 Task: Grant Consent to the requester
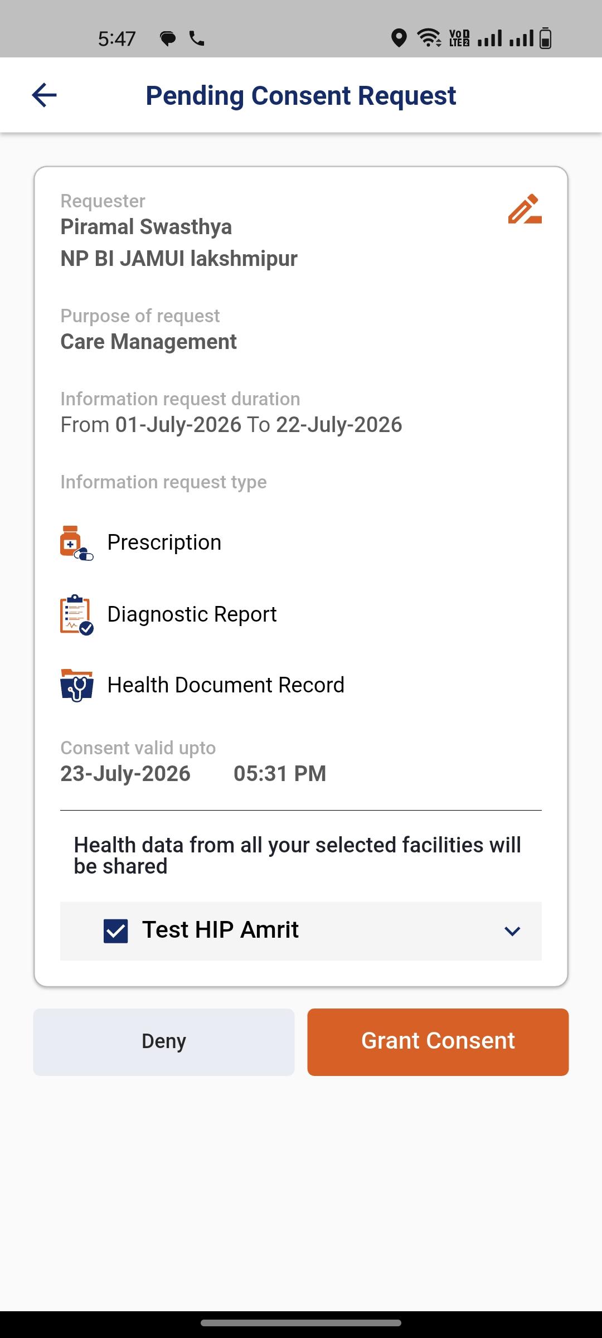point(438,1042)
